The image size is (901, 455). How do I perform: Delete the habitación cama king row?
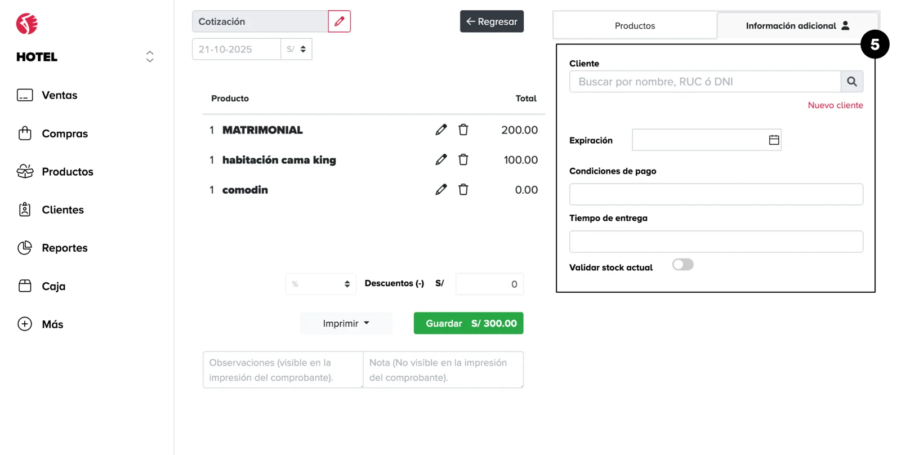click(463, 160)
